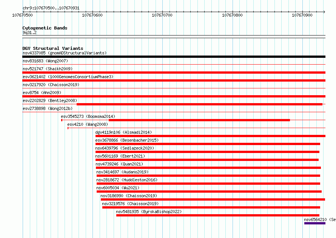Click ruler position 107670900
Screen dimensions: 336x238
[x=302, y=15]
